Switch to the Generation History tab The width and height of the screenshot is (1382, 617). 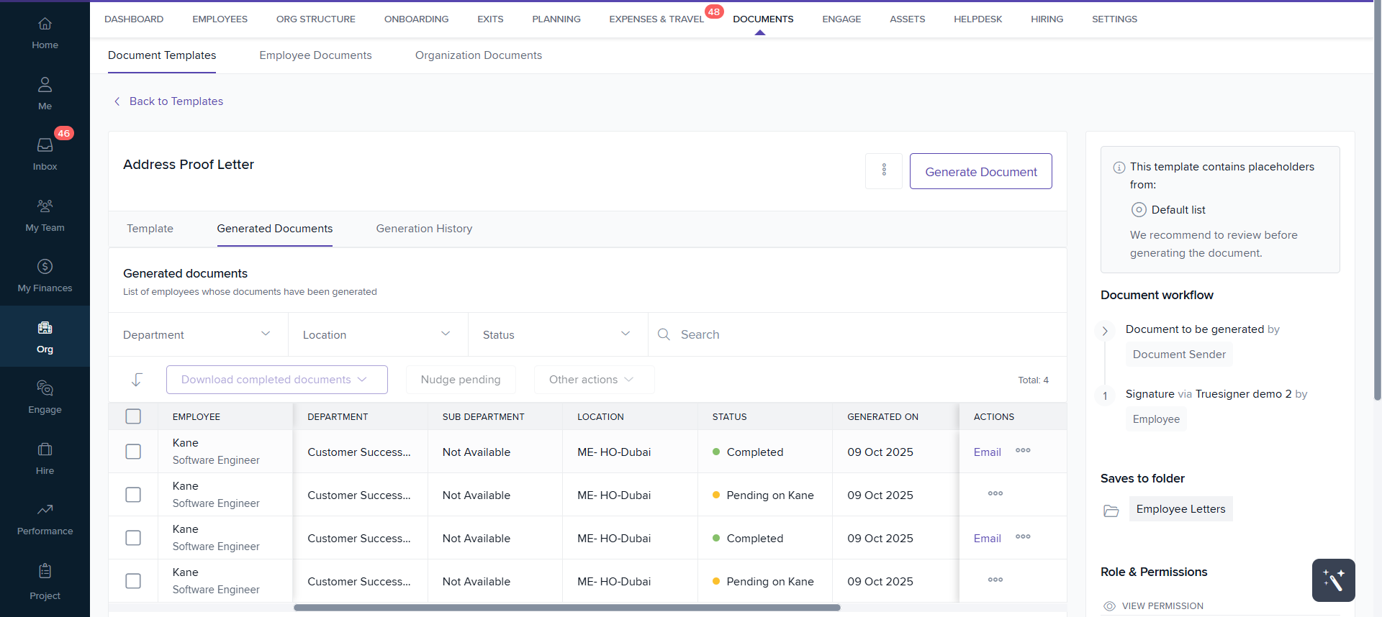click(x=424, y=229)
